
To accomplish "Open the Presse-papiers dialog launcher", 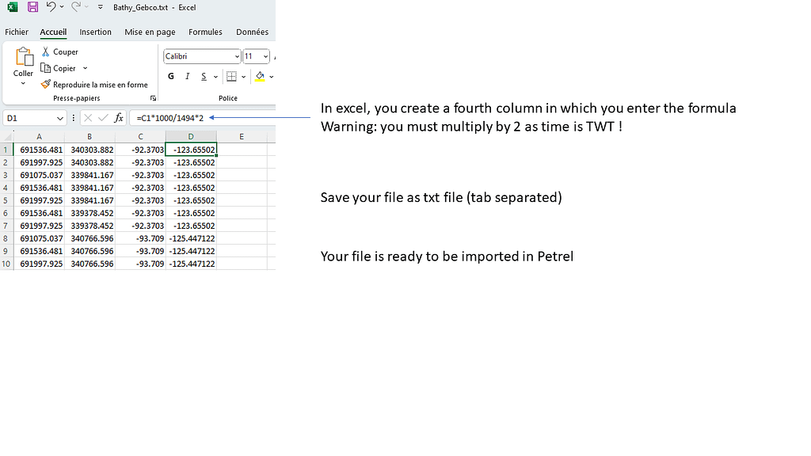I will point(153,98).
